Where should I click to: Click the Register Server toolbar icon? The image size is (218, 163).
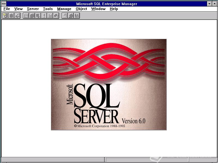(5, 16)
